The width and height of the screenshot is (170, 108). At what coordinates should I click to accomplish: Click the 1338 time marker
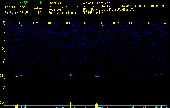(132, 23)
